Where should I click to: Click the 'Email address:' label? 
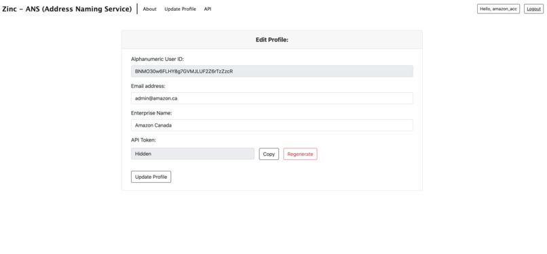coord(148,86)
